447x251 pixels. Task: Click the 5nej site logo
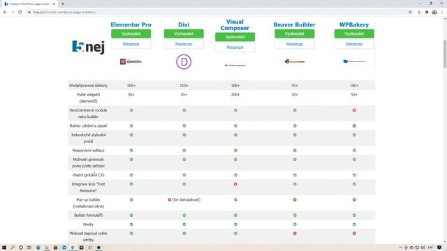(x=89, y=47)
